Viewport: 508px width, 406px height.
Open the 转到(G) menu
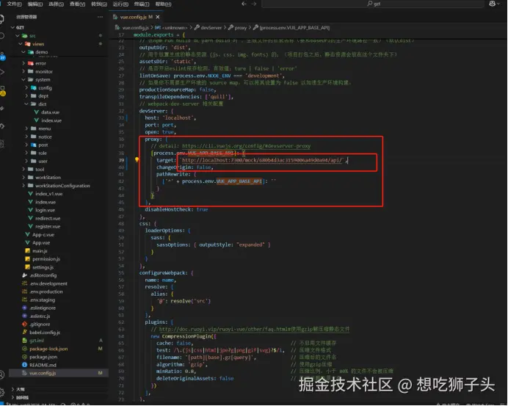(99, 4)
